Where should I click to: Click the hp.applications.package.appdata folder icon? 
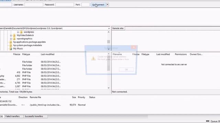pos(11,42)
